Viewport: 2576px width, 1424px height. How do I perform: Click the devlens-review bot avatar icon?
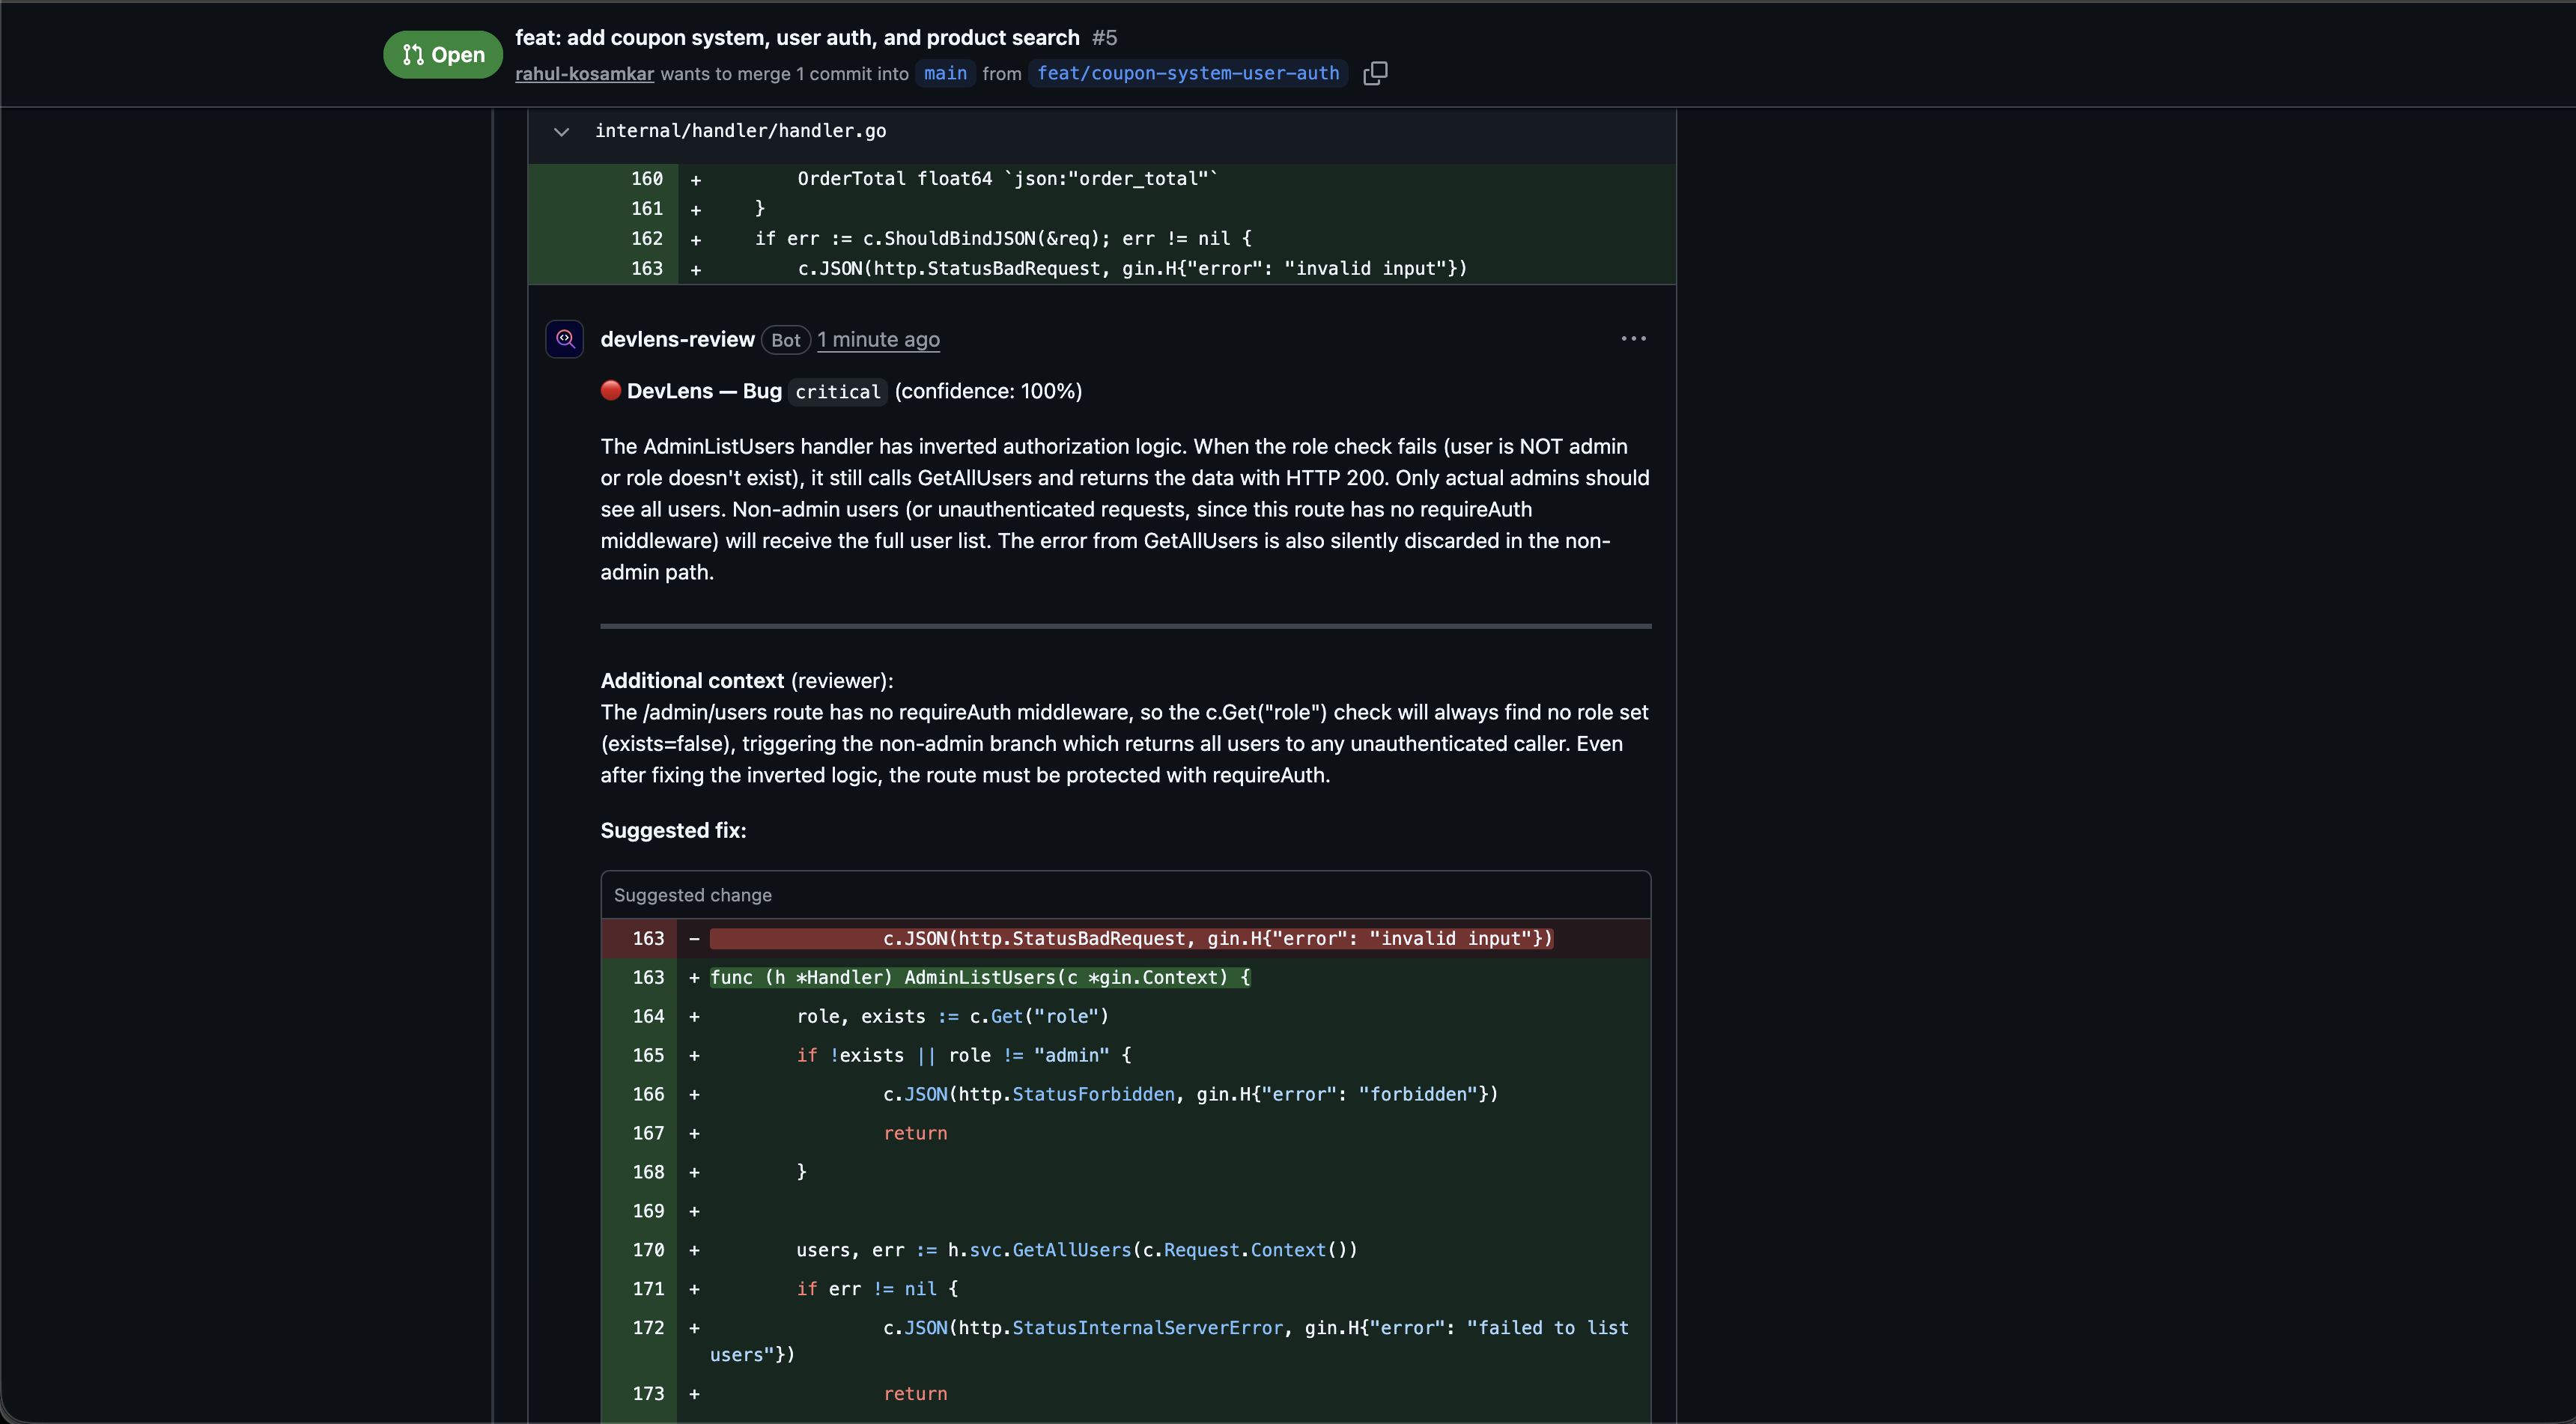pos(564,339)
